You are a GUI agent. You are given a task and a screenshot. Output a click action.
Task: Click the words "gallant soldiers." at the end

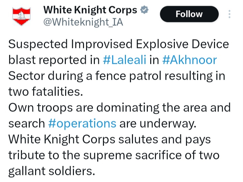[50, 171]
